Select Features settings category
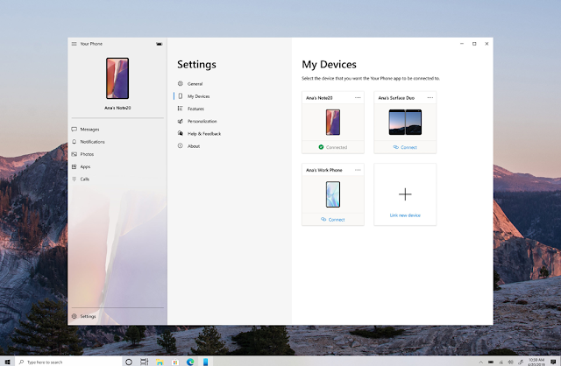The height and width of the screenshot is (366, 561). (x=195, y=109)
